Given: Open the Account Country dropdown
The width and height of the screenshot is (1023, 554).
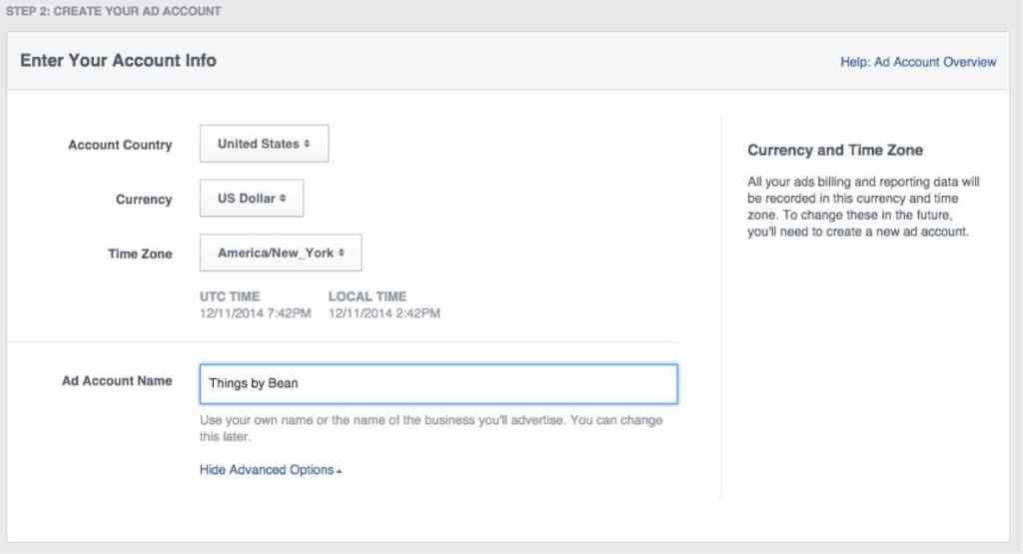Looking at the screenshot, I should [263, 144].
